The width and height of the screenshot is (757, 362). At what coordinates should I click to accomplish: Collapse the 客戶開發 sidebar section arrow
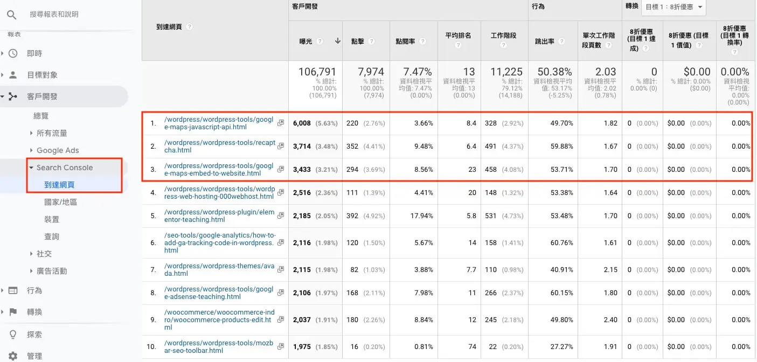2,96
